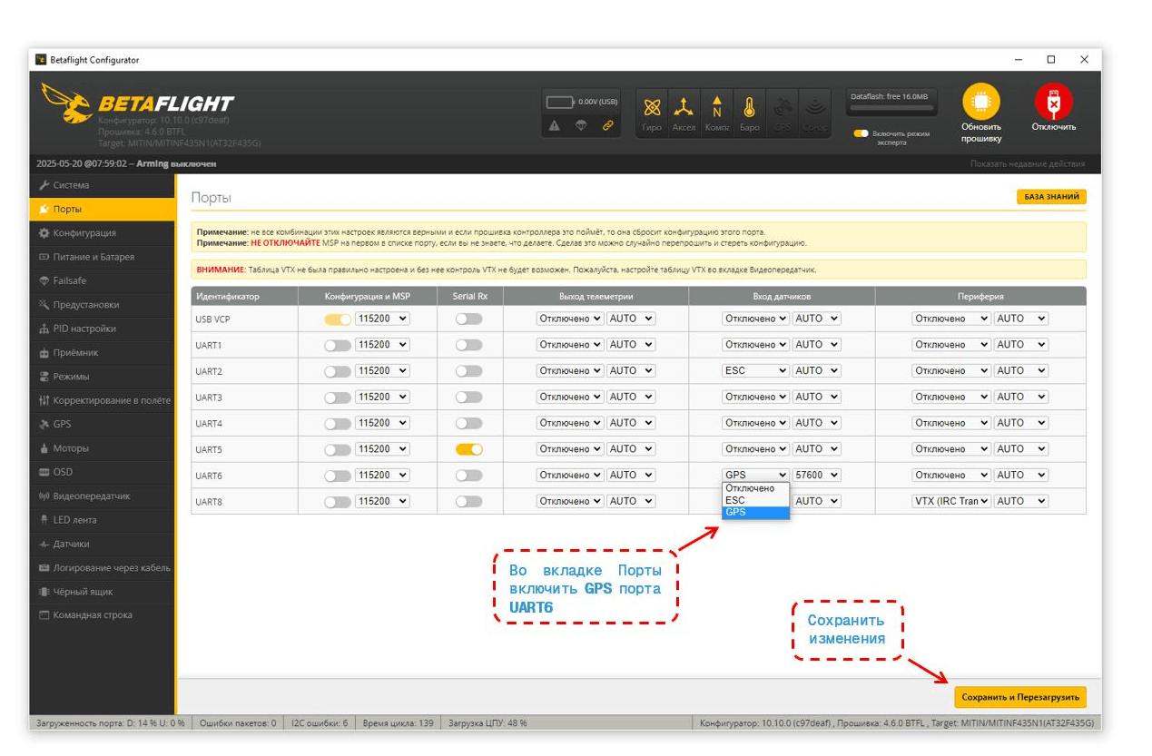Screen dimensions: 1152x756
Task: Open the GPS sidebar tab
Action: (102, 424)
